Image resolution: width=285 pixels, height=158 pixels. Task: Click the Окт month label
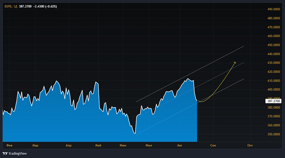(x=250, y=145)
